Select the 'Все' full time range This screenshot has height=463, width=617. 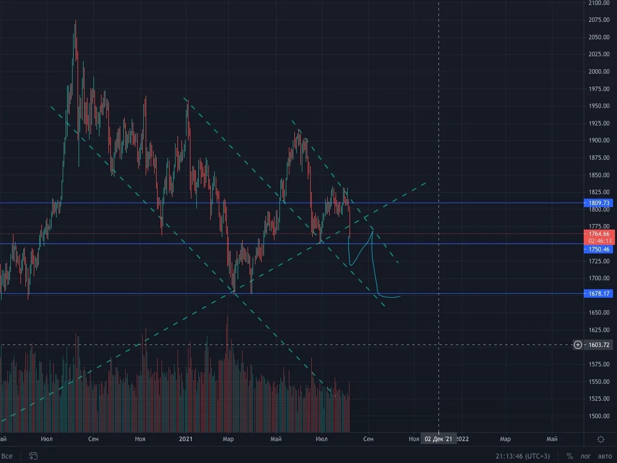7,456
